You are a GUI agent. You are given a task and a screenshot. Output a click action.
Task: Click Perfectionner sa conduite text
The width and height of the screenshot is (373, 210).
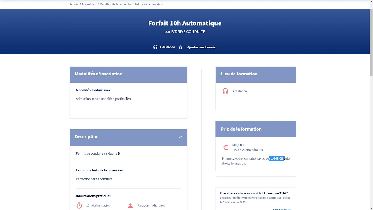(94, 179)
